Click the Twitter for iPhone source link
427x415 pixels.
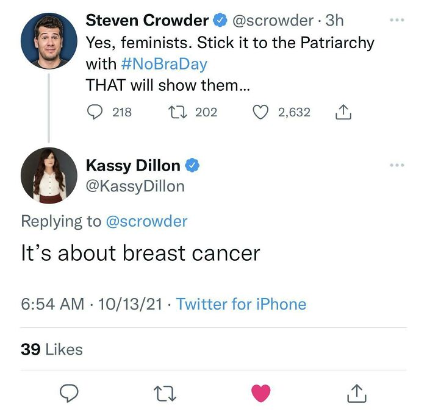241,304
